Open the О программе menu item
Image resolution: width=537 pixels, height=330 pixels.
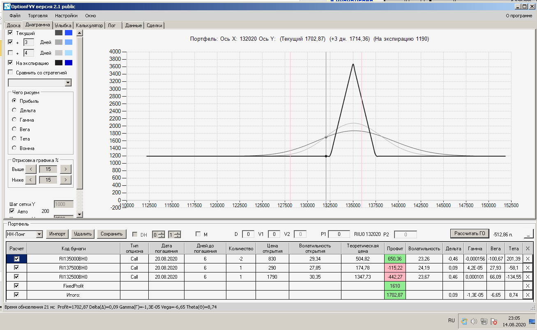click(x=519, y=16)
